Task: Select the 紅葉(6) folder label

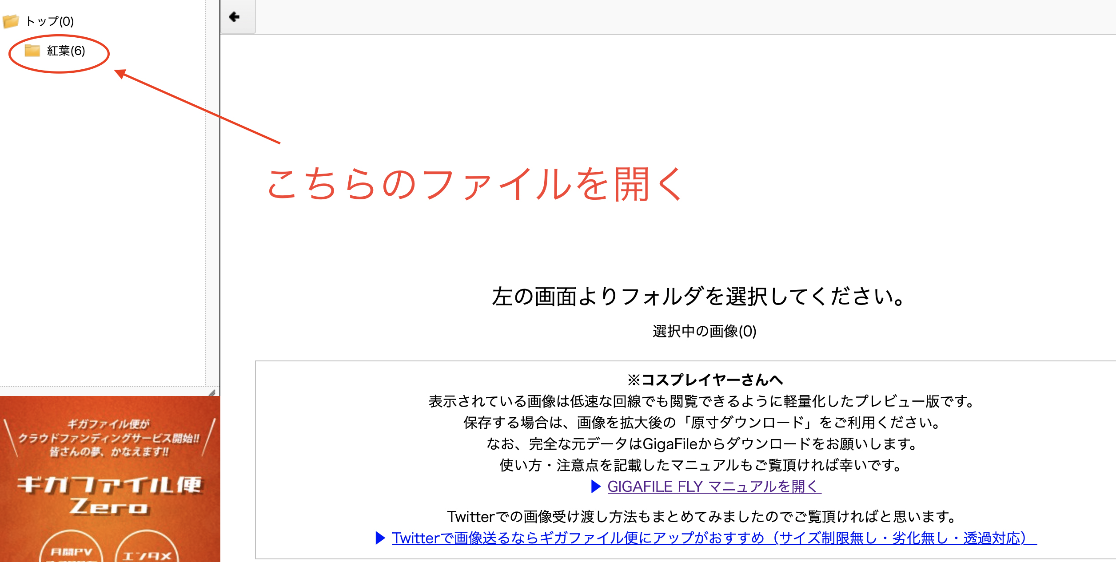Action: 66,51
